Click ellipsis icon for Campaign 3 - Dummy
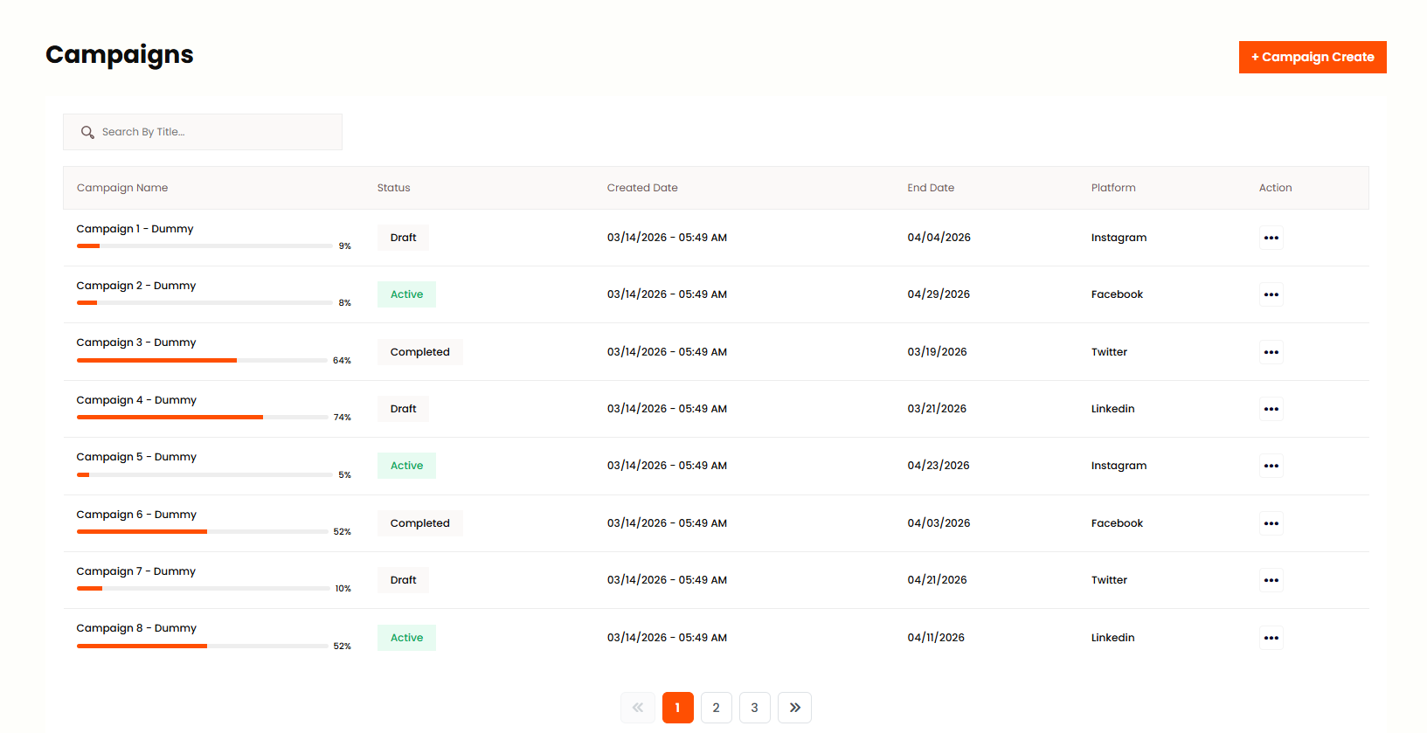Screen dimensions: 1427x733 point(1271,352)
